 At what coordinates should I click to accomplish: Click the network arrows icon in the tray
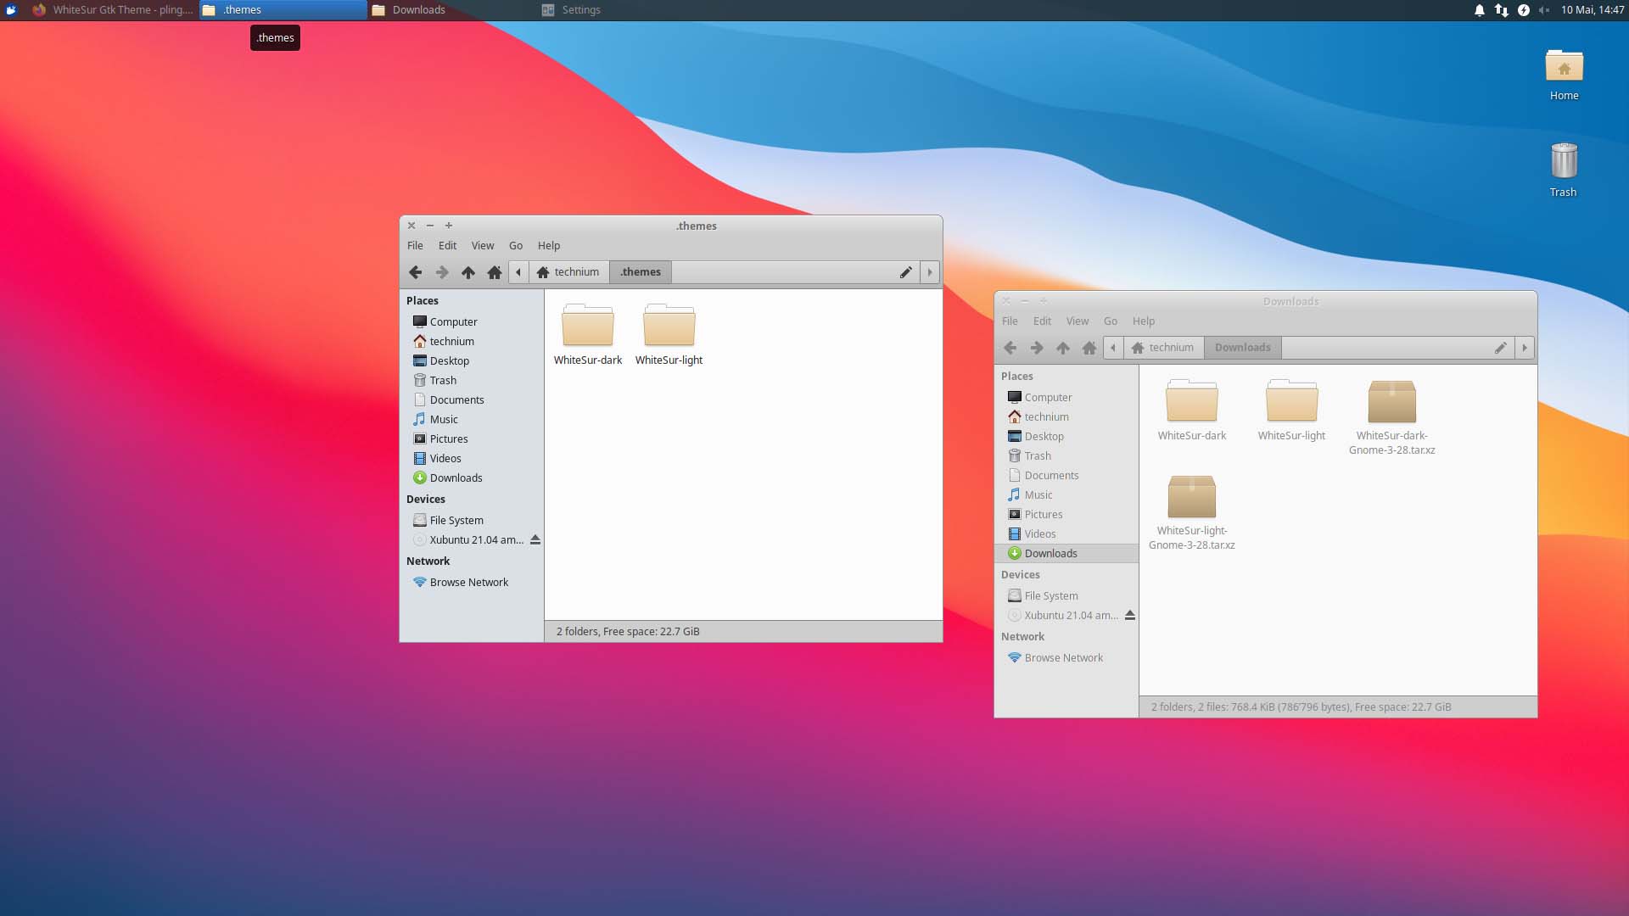pos(1502,9)
